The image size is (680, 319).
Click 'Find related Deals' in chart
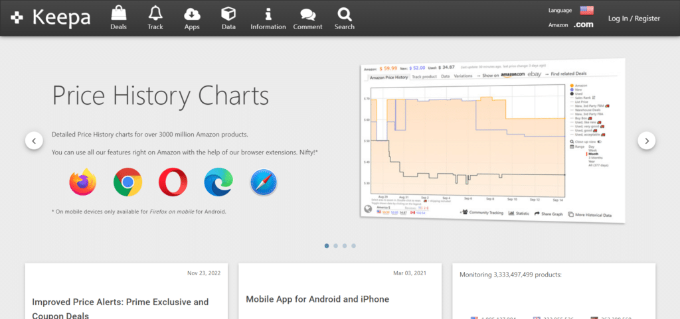tap(568, 74)
